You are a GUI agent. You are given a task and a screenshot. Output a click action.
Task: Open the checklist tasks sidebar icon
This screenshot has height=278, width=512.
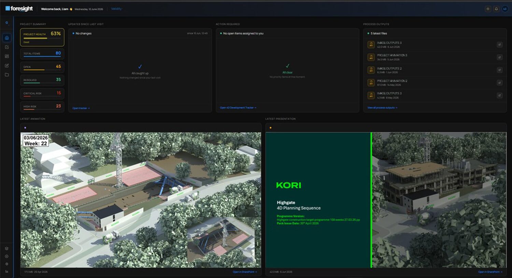coord(7,47)
